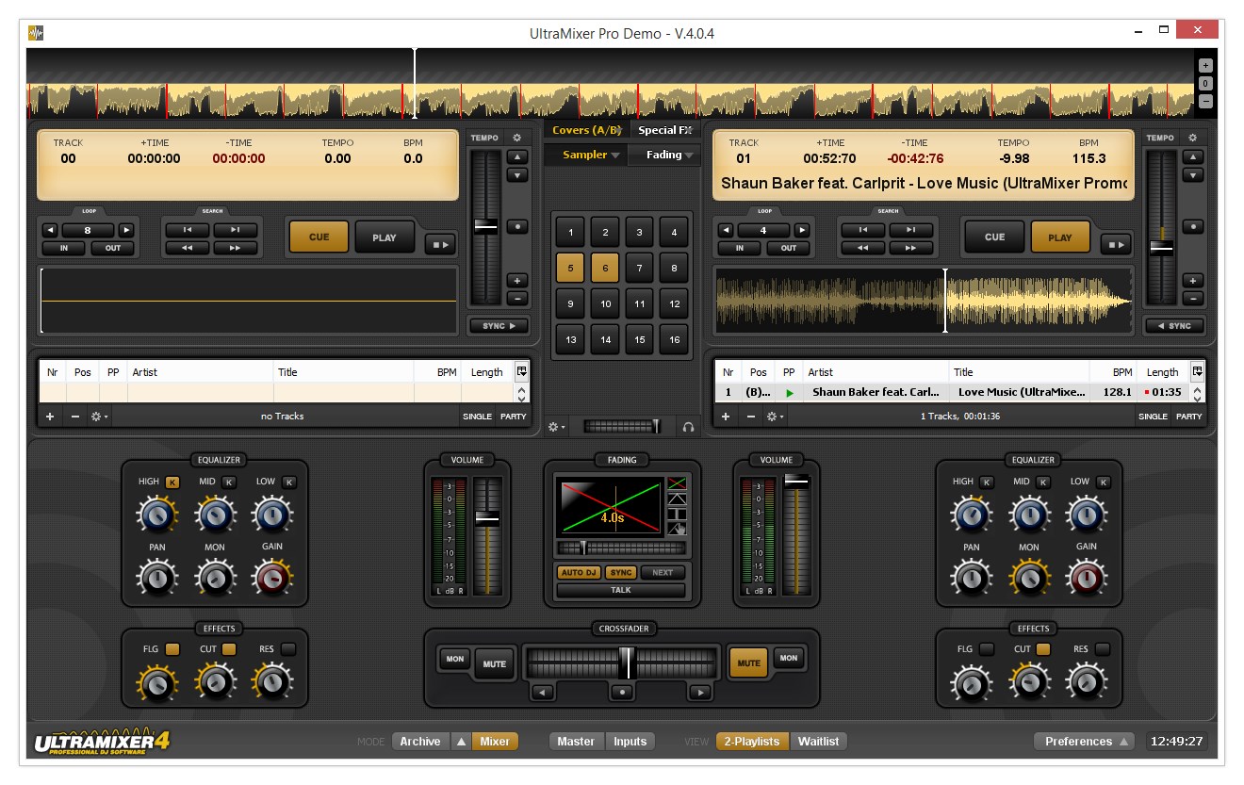Zoom in waveform overview with plus
The image size is (1244, 785).
(1205, 66)
